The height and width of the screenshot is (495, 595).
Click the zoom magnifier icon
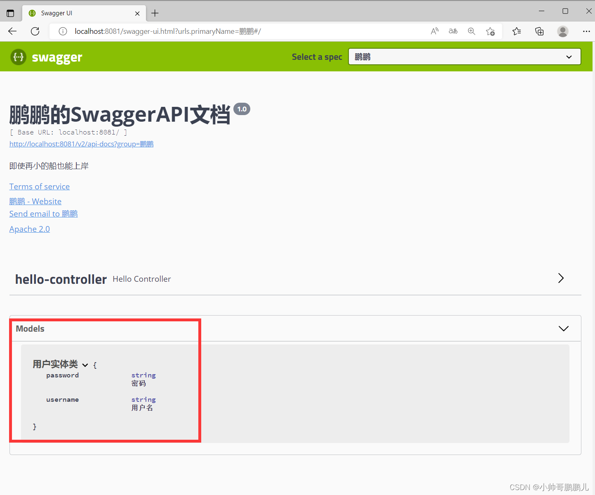coord(472,31)
